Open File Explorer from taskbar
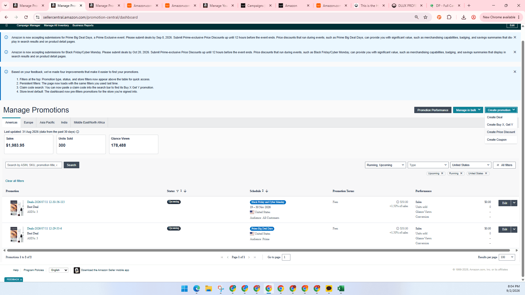This screenshot has height=295, width=525. [x=209, y=289]
